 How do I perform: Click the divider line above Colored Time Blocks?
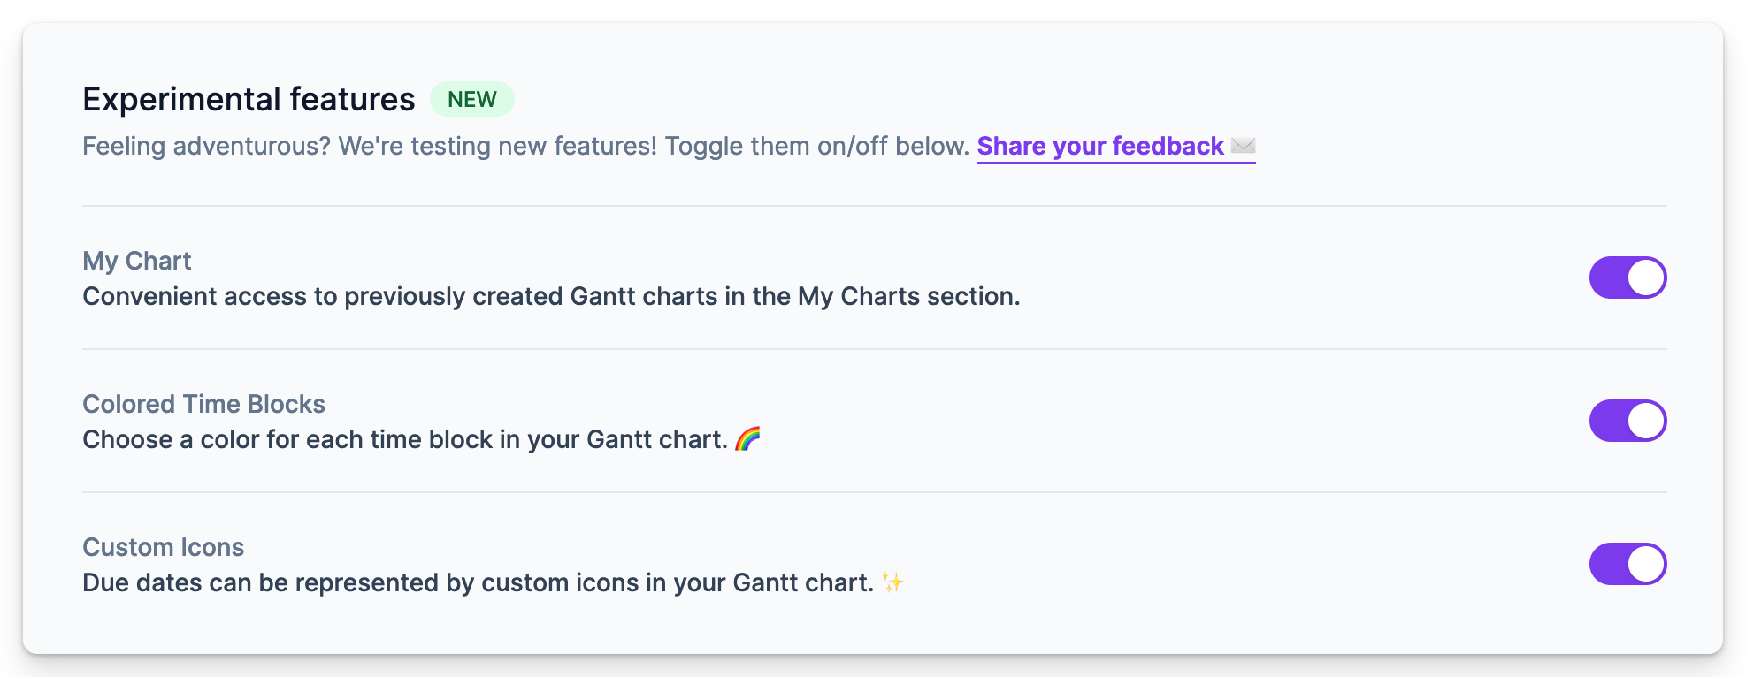(874, 349)
